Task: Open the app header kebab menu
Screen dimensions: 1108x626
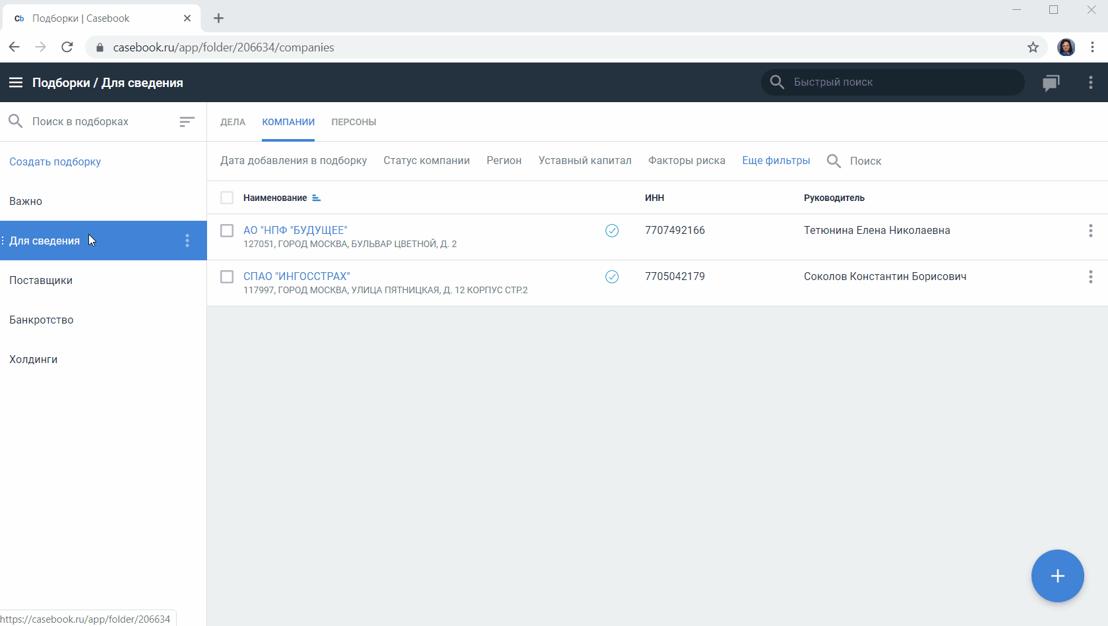Action: tap(1091, 82)
